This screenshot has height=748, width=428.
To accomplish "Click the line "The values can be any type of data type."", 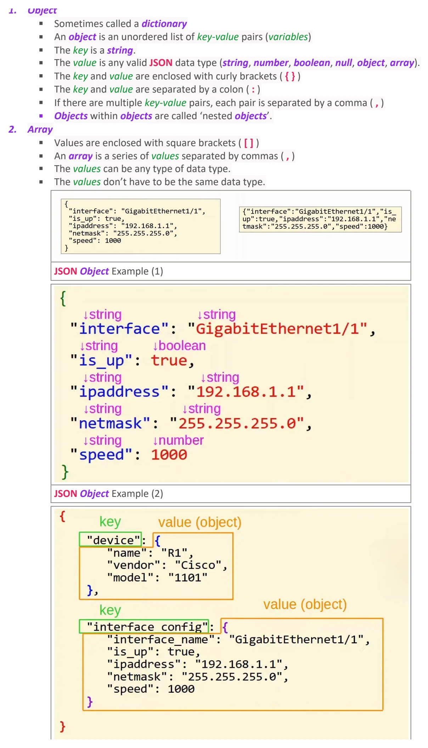I will 142,169.
